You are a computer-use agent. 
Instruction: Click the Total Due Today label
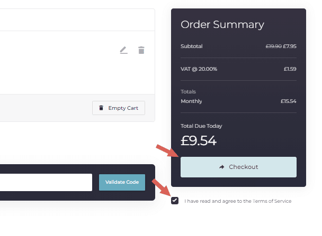click(x=201, y=126)
